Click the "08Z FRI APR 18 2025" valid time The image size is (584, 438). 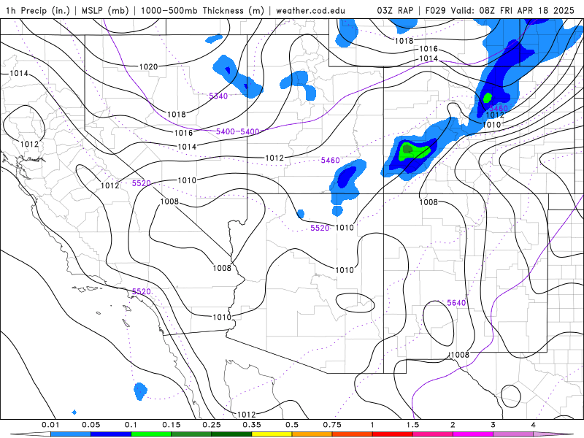tap(526, 10)
